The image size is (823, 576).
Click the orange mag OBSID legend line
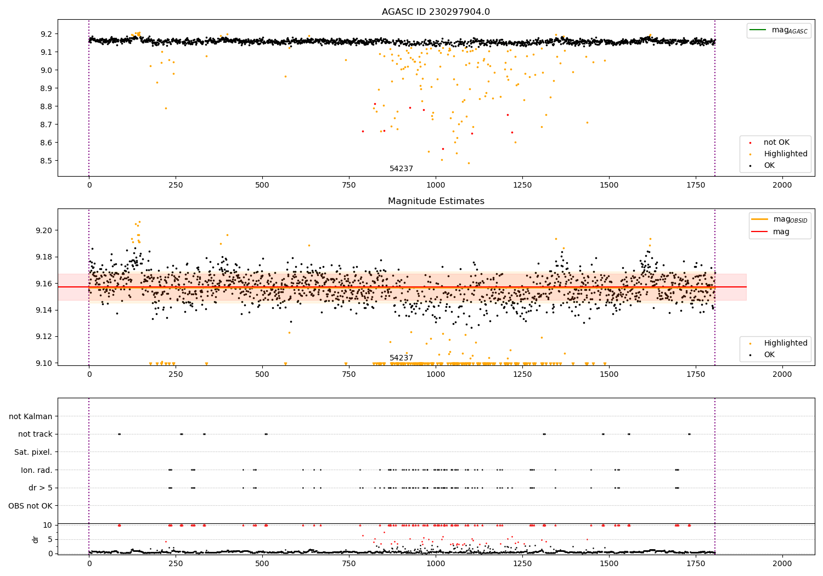tap(760, 219)
